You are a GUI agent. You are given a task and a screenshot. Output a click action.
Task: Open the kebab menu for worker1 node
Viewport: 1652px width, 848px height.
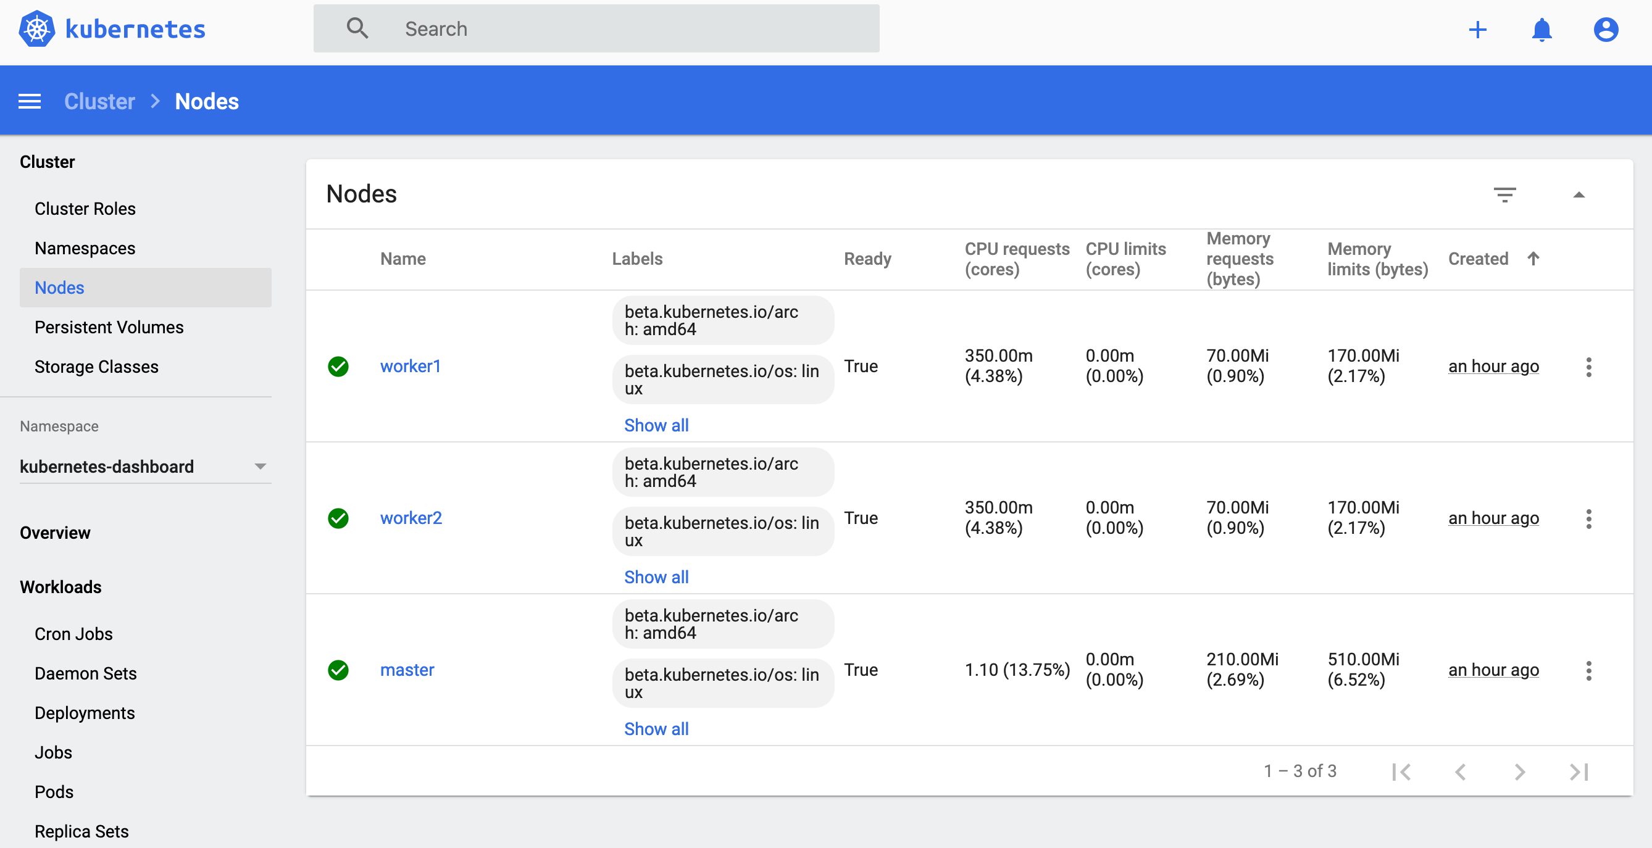tap(1589, 367)
